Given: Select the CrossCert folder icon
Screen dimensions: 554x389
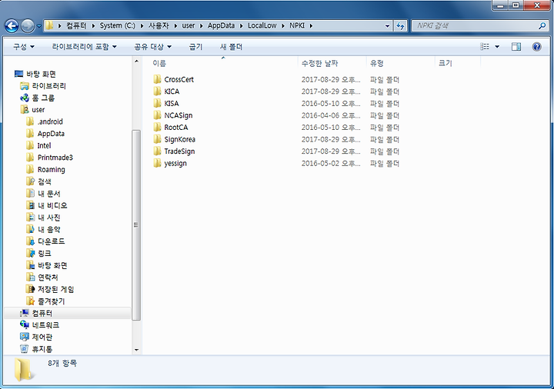Looking at the screenshot, I should pyautogui.click(x=157, y=79).
